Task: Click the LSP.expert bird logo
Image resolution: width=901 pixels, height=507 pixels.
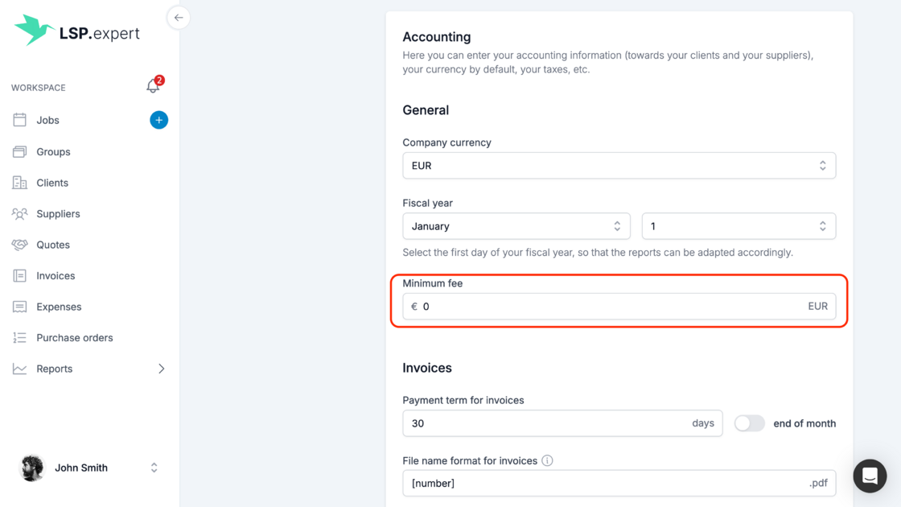Action: coord(35,30)
